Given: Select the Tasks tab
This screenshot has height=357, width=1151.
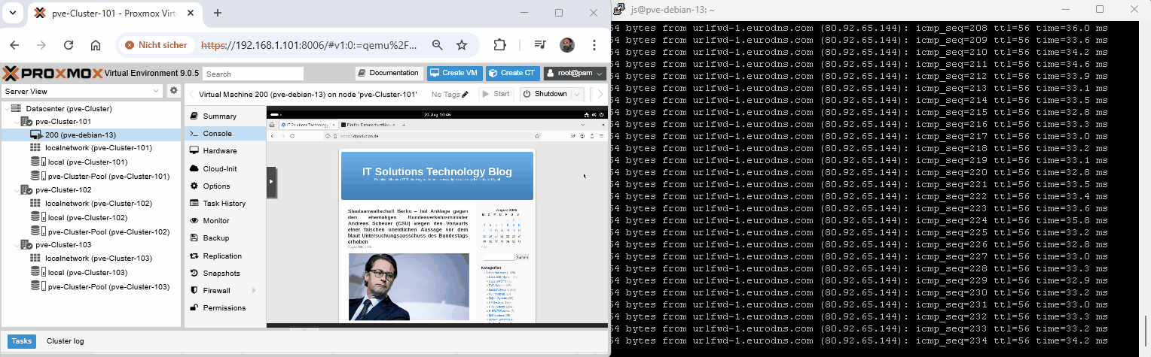Looking at the screenshot, I should (22, 341).
